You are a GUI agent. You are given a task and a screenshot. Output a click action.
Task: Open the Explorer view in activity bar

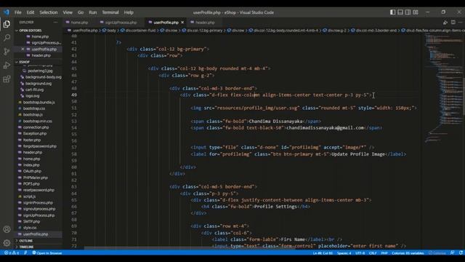tap(7, 24)
